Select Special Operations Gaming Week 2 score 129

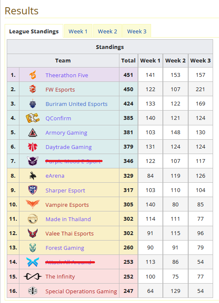tap(175, 291)
